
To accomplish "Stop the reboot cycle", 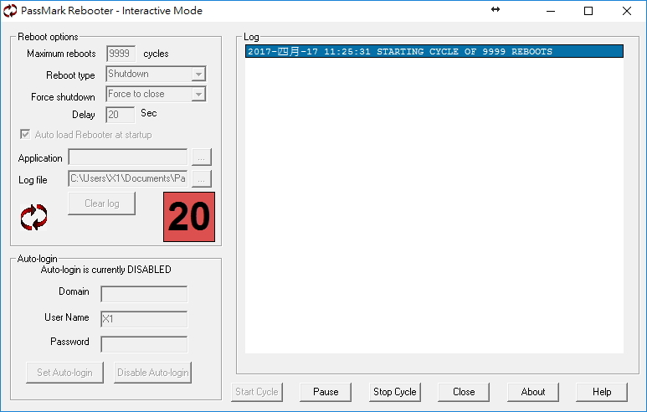I will point(395,392).
